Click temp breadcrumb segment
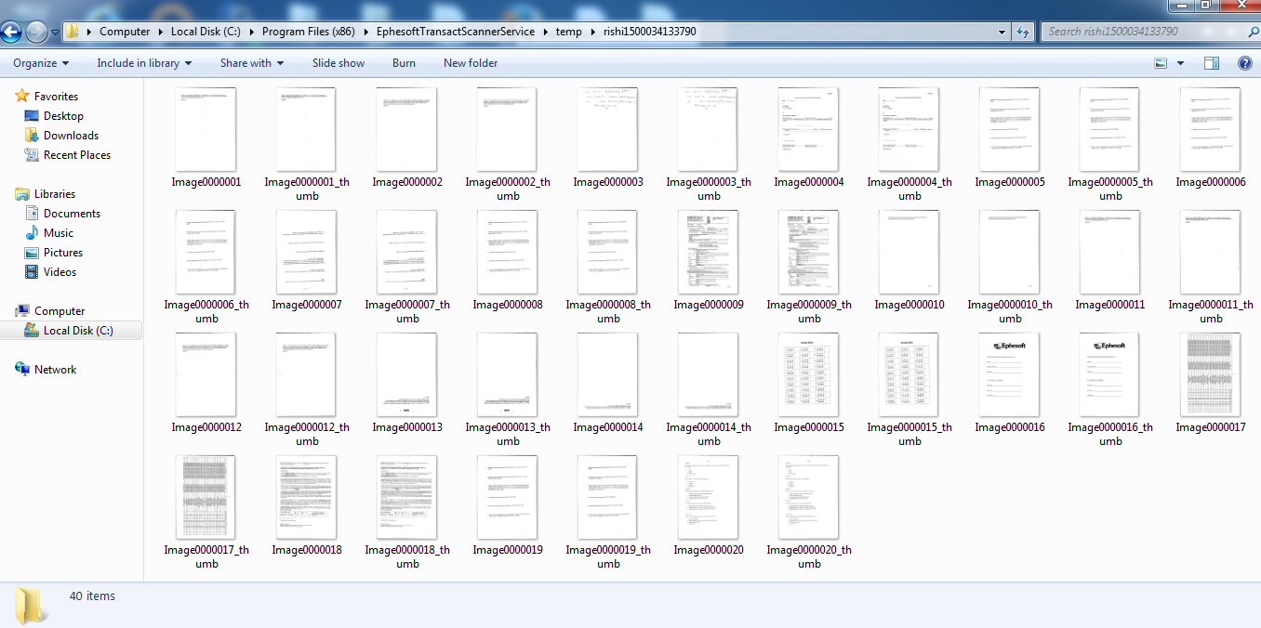This screenshot has width=1261, height=628. 568,32
